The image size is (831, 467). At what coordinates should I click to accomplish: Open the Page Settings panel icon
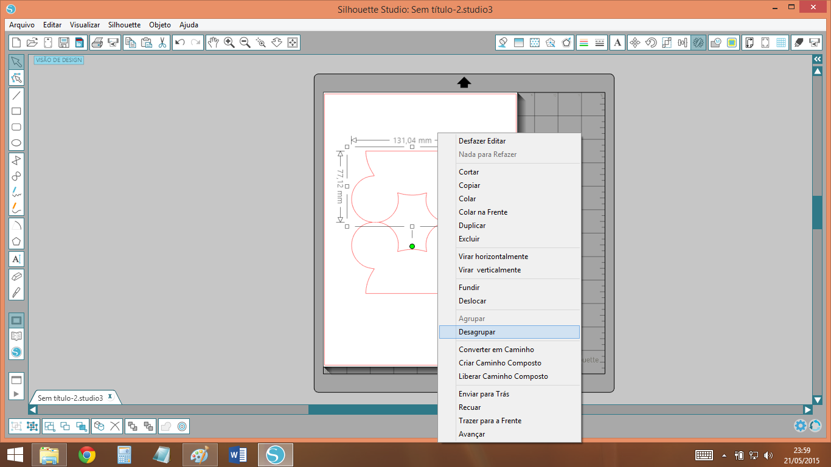749,43
